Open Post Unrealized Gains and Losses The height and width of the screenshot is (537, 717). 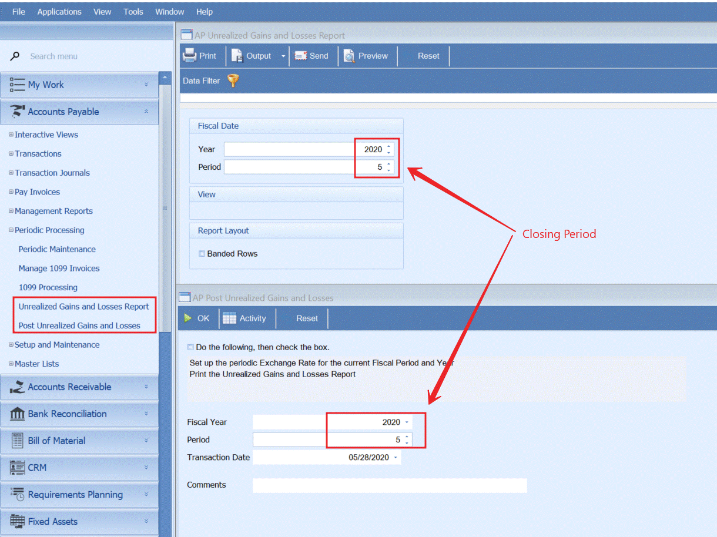pos(79,325)
